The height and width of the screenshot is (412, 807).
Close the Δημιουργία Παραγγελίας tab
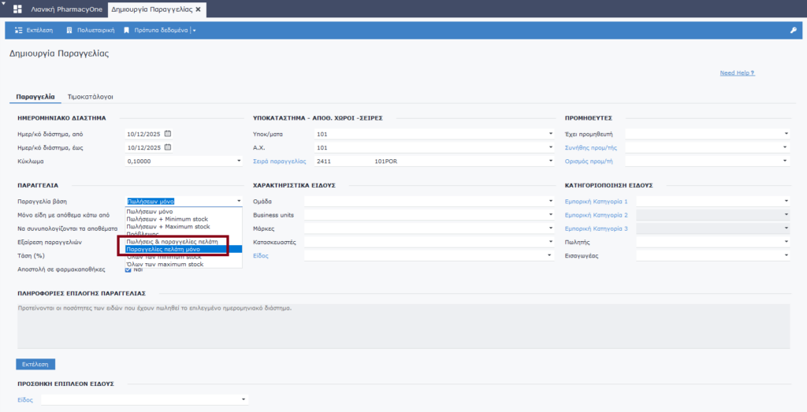click(x=199, y=9)
